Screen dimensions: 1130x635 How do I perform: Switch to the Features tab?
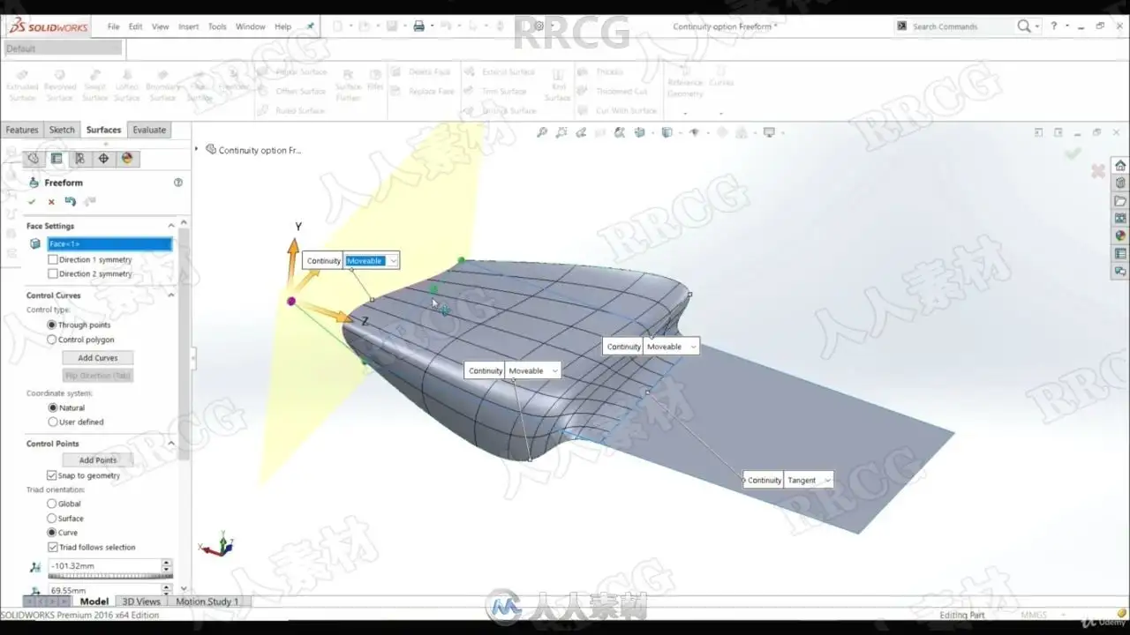coord(22,130)
